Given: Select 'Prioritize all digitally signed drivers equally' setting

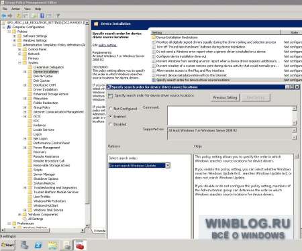Looking at the screenshot, I should pos(216,42).
